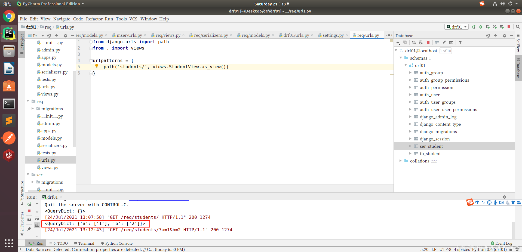Image resolution: width=522 pixels, height=252 pixels.
Task: Open the Database filter funnel
Action: click(x=460, y=42)
